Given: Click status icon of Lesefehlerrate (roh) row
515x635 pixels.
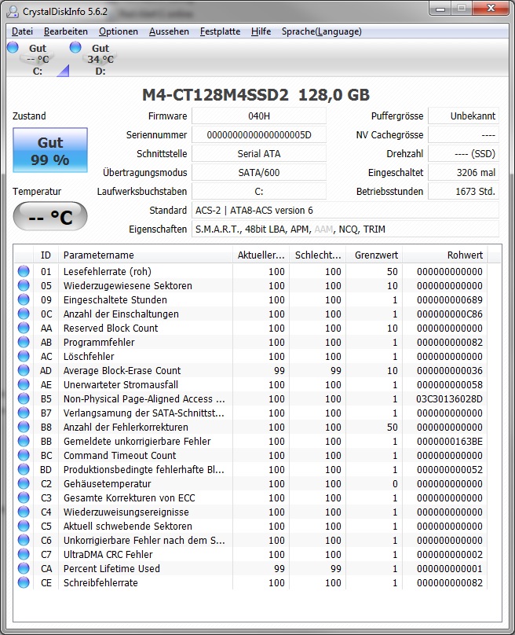Looking at the screenshot, I should [24, 271].
